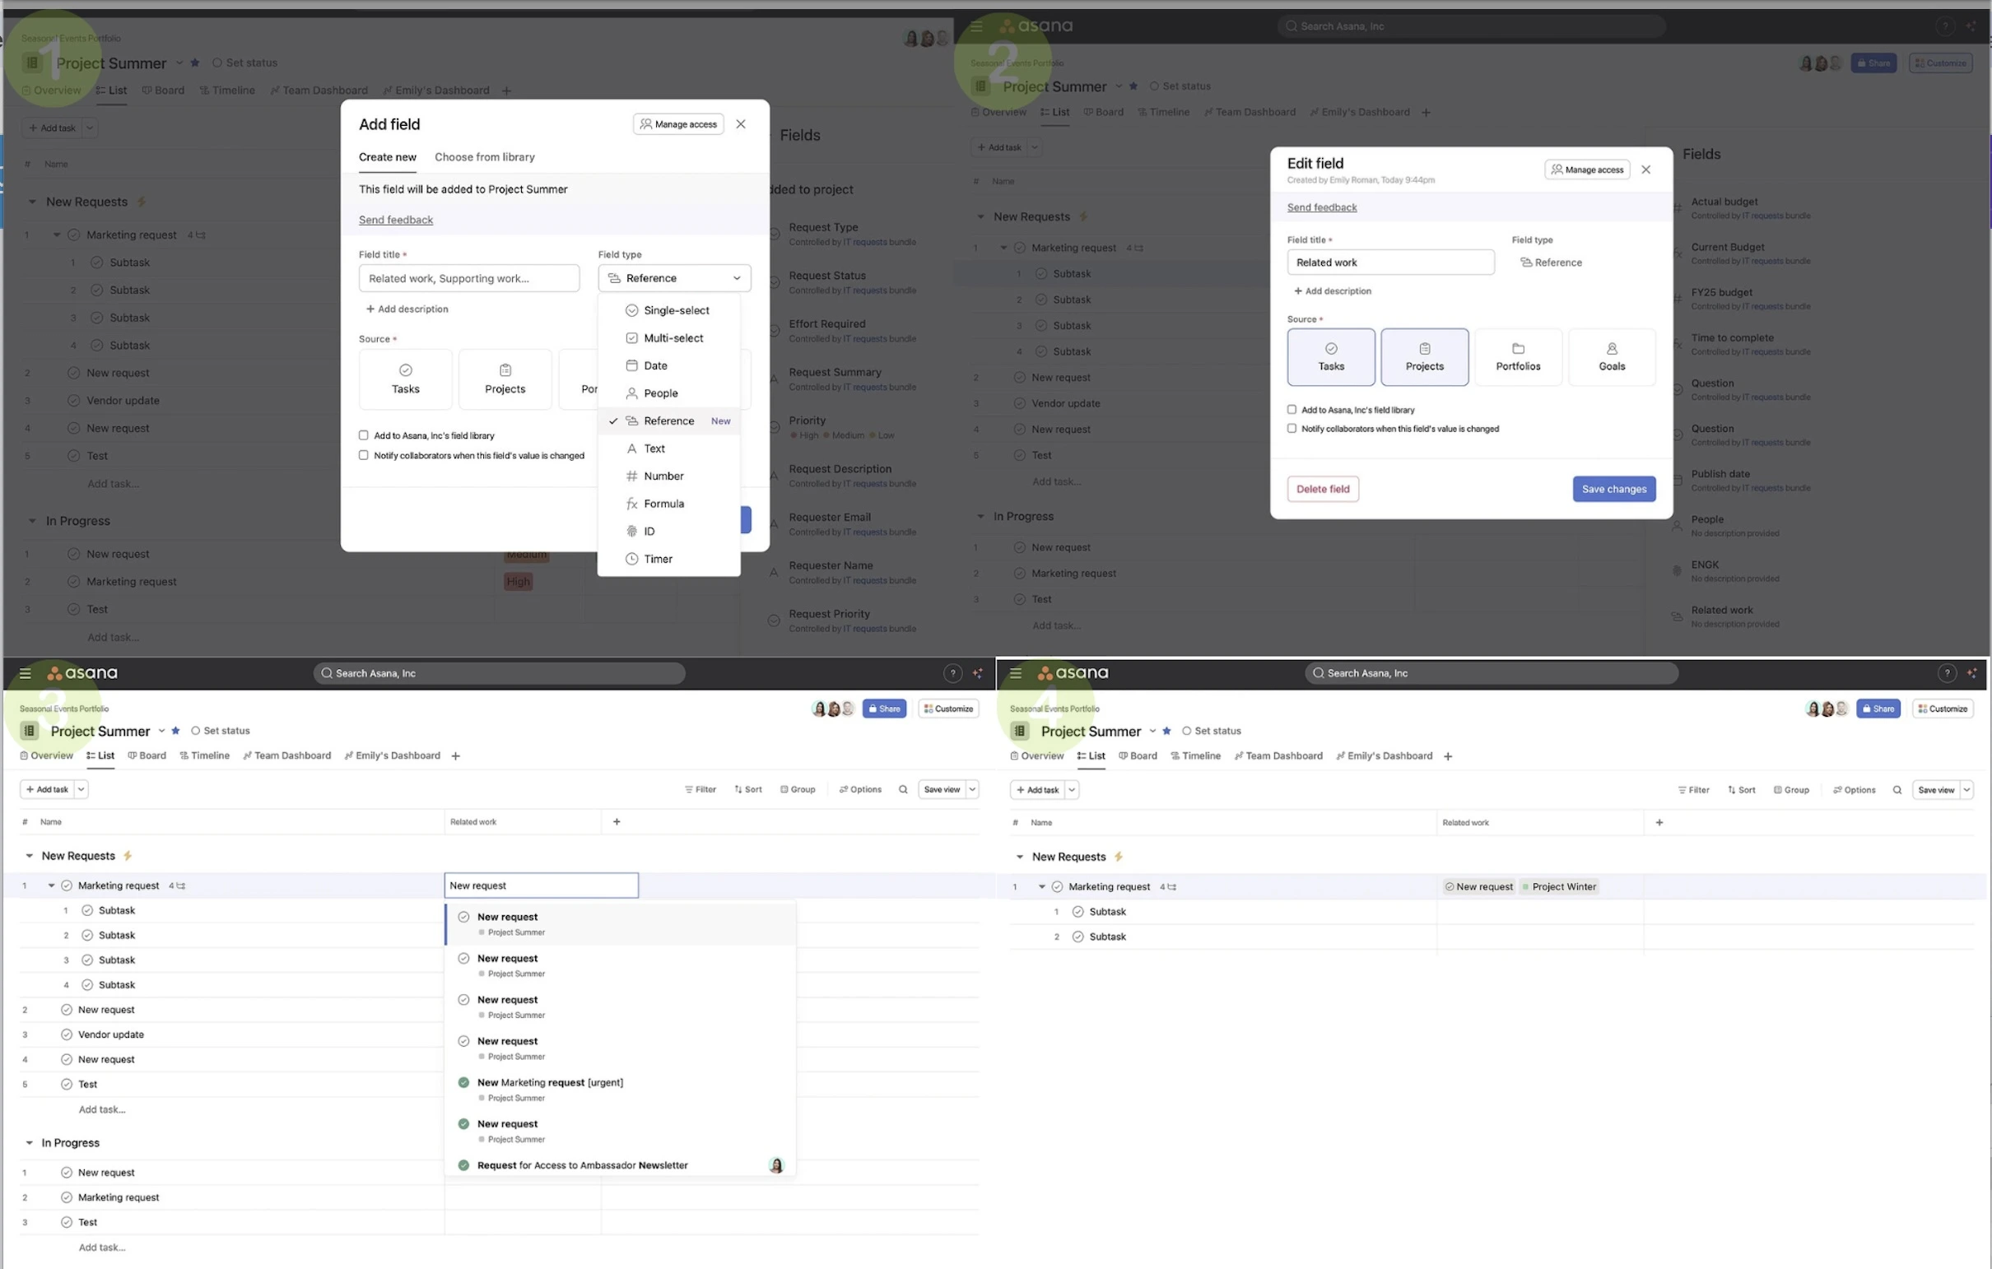Switch to the Choose from library tab
The width and height of the screenshot is (1992, 1269).
tap(485, 157)
